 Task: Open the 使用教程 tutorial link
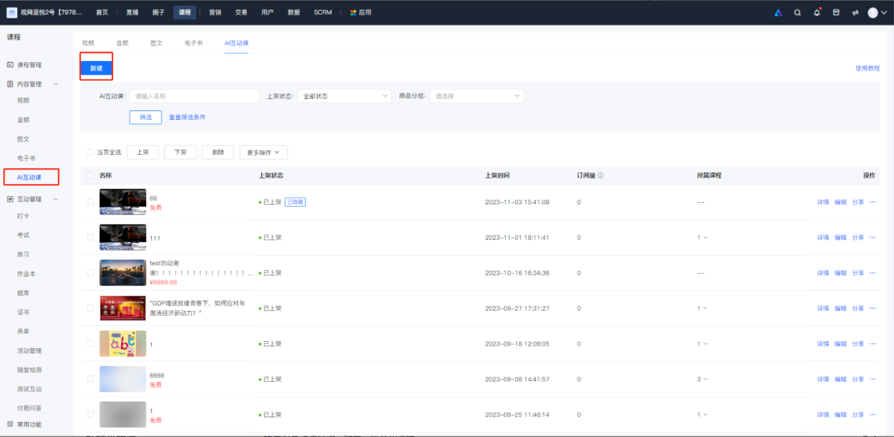pos(867,68)
